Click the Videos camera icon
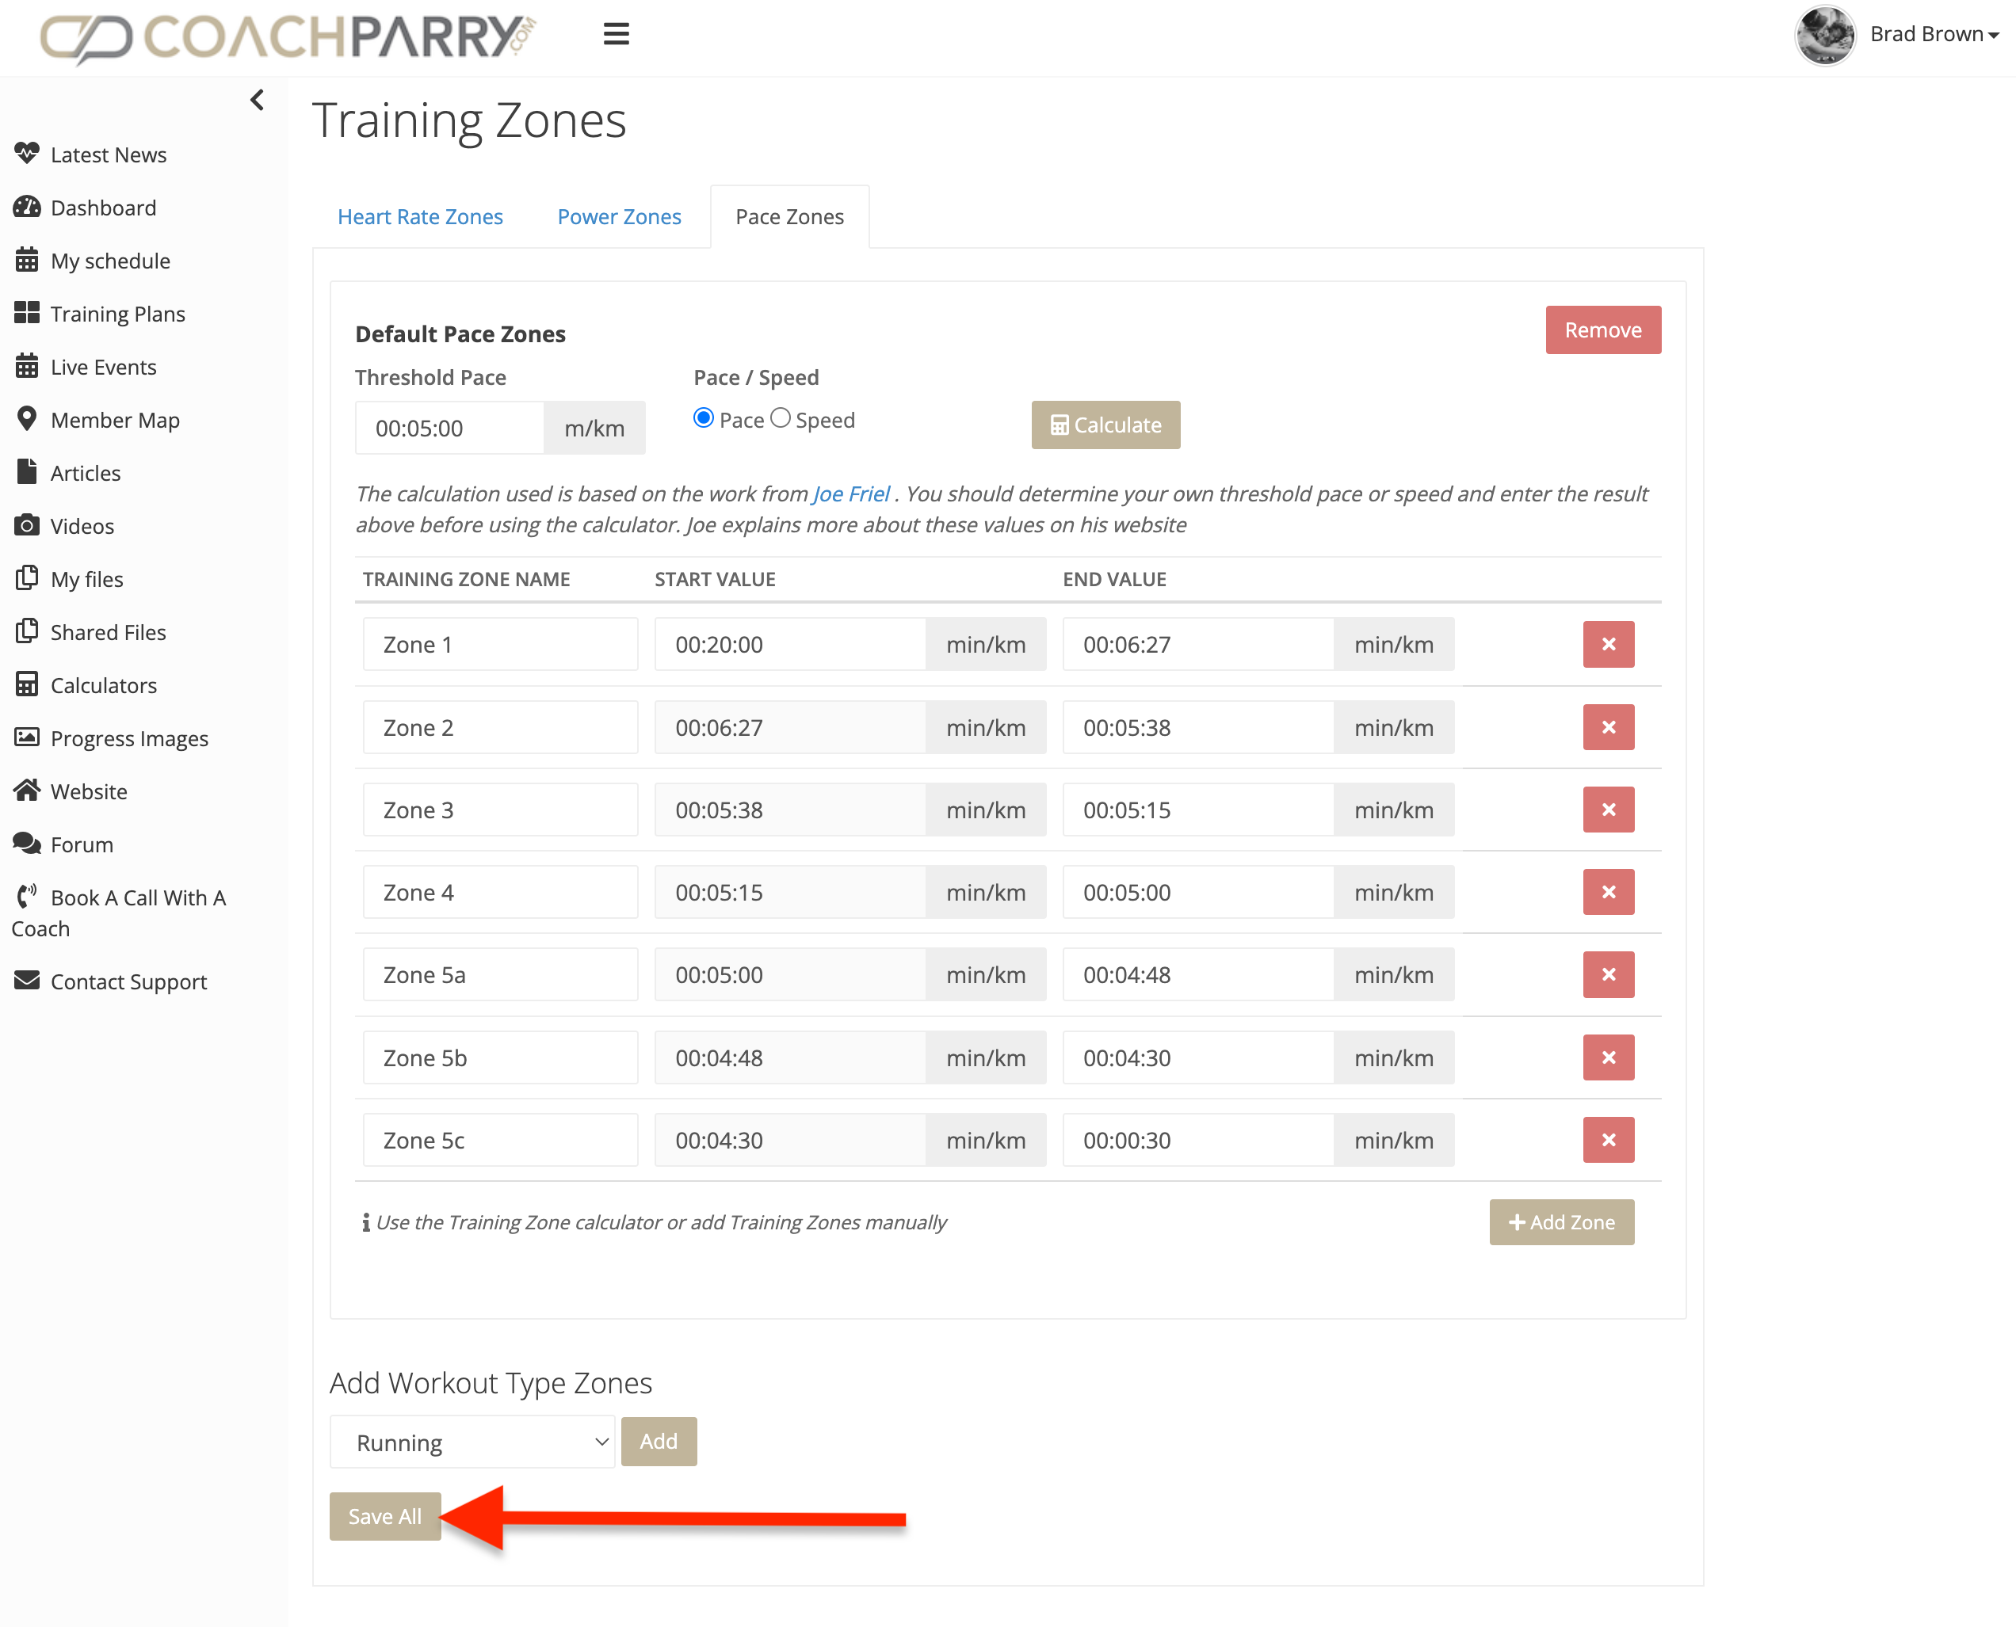2016x1627 pixels. (27, 525)
